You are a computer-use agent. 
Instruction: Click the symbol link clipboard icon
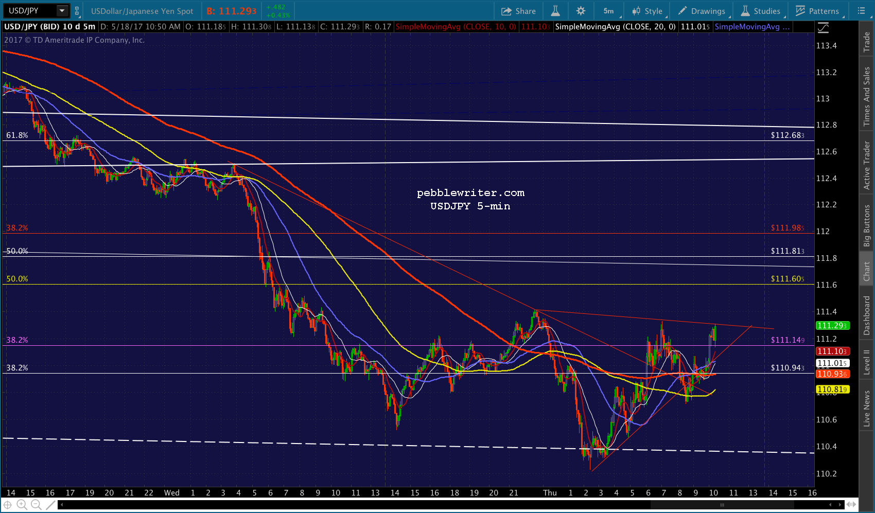tap(77, 10)
